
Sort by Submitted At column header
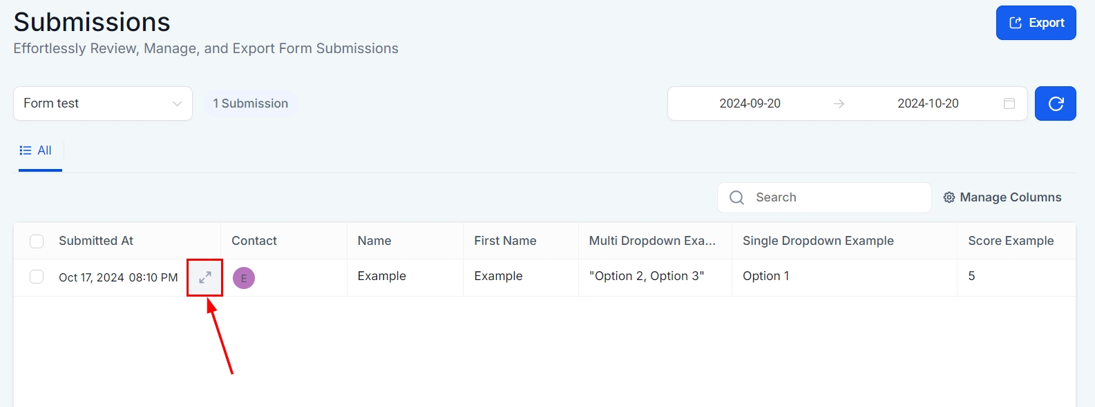click(96, 241)
